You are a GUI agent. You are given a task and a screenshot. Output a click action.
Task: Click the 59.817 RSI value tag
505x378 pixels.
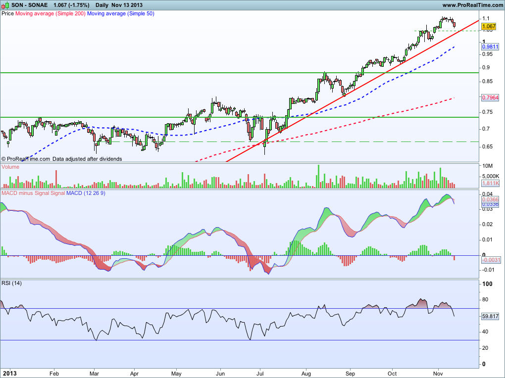490,316
